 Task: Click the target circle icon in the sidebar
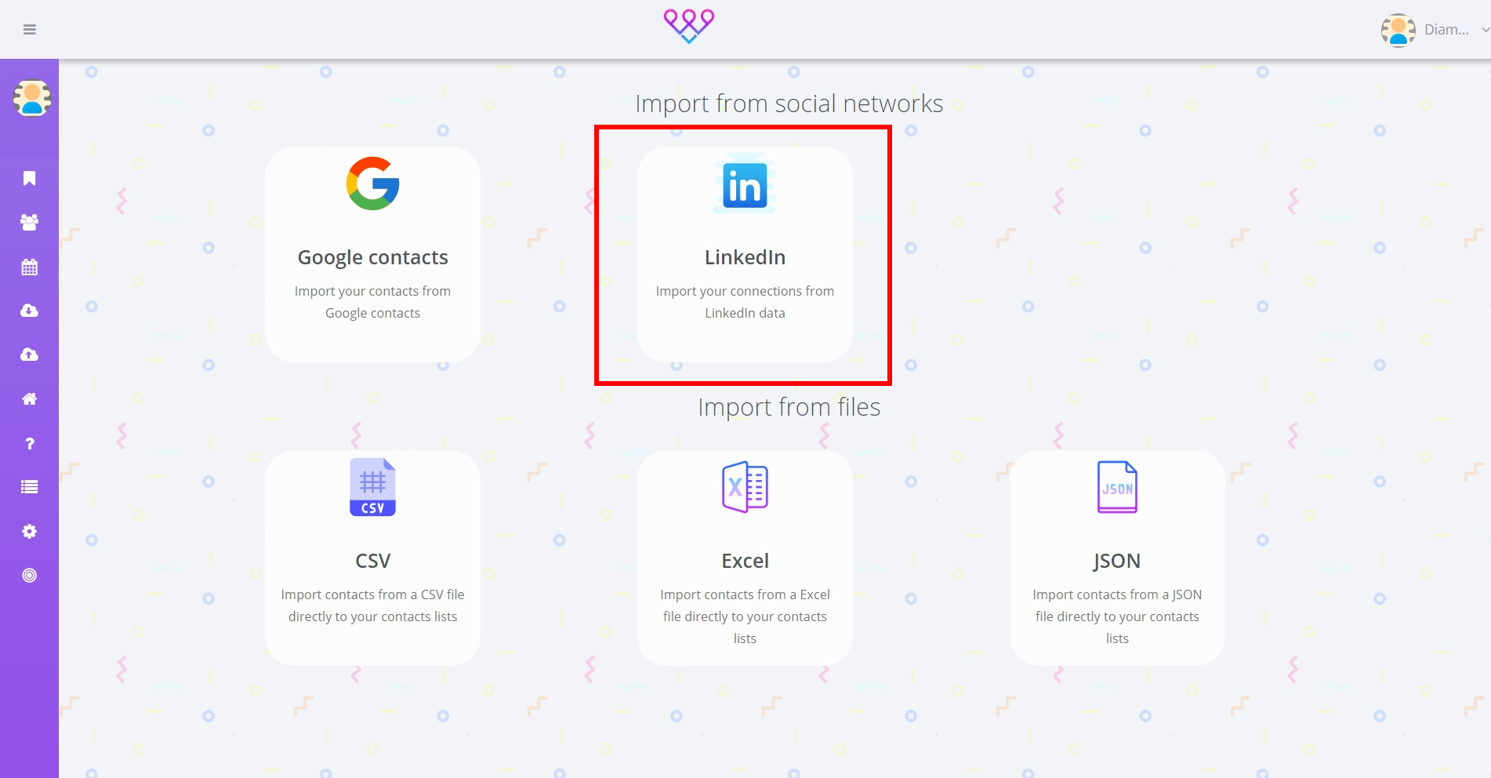(x=30, y=575)
